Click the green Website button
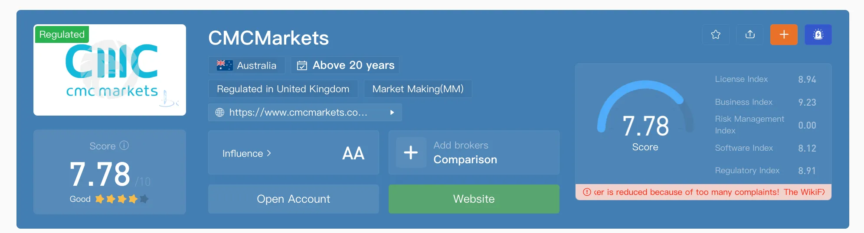 tap(474, 199)
